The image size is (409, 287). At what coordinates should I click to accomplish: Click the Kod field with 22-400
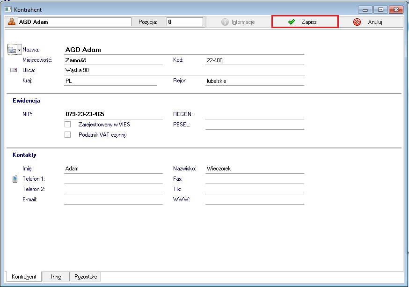[255, 60]
